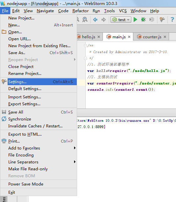
Task: Open settings wrench icon in toolbar
Action: [x=162, y=19]
